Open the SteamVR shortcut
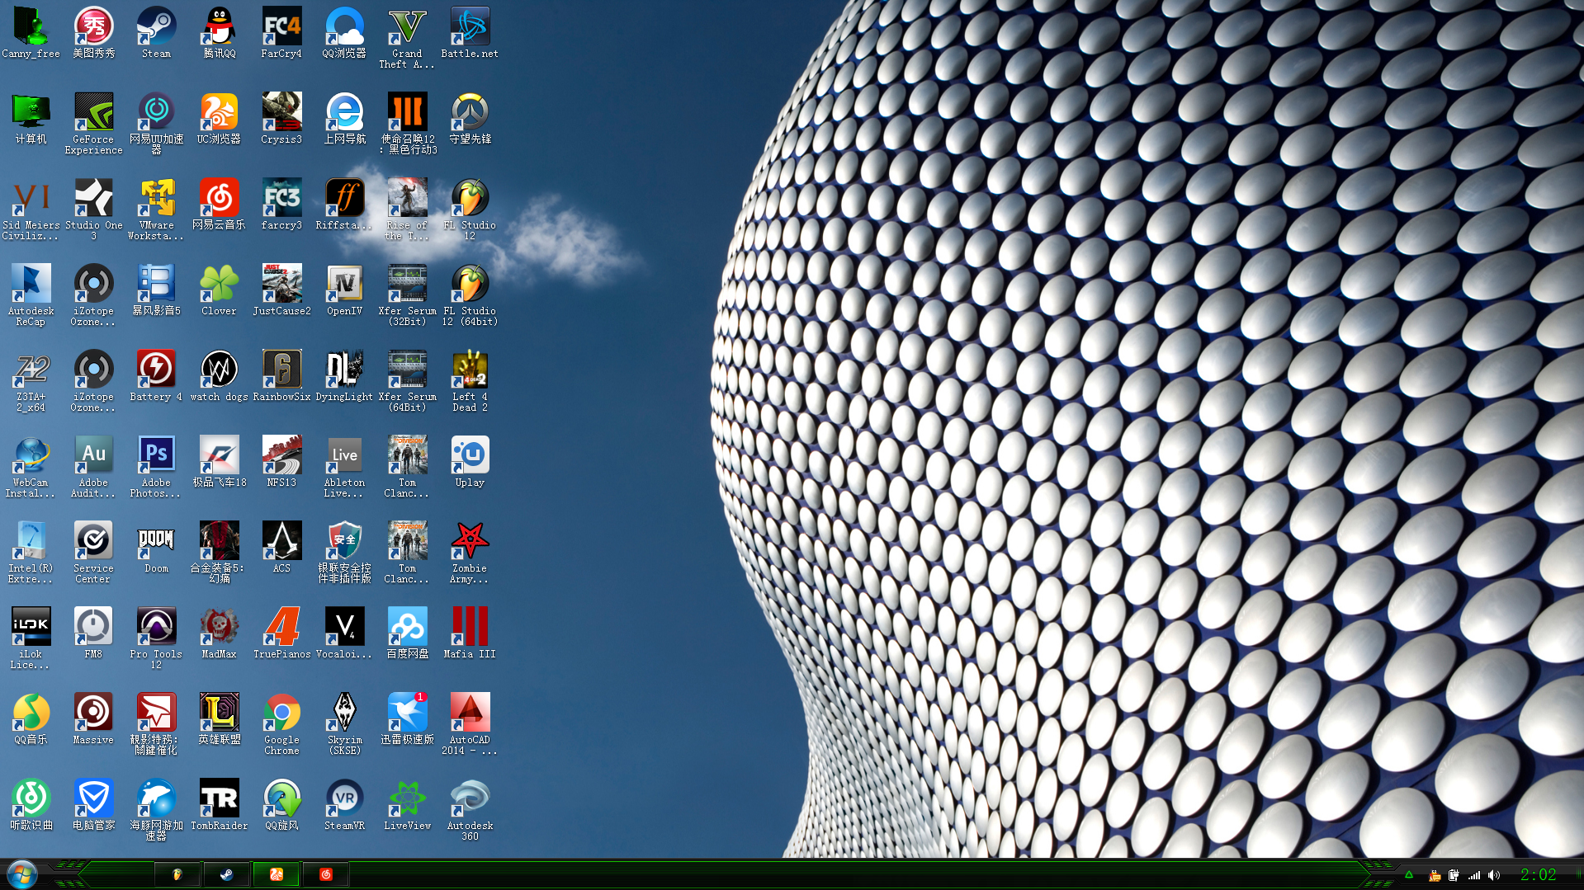 (344, 805)
